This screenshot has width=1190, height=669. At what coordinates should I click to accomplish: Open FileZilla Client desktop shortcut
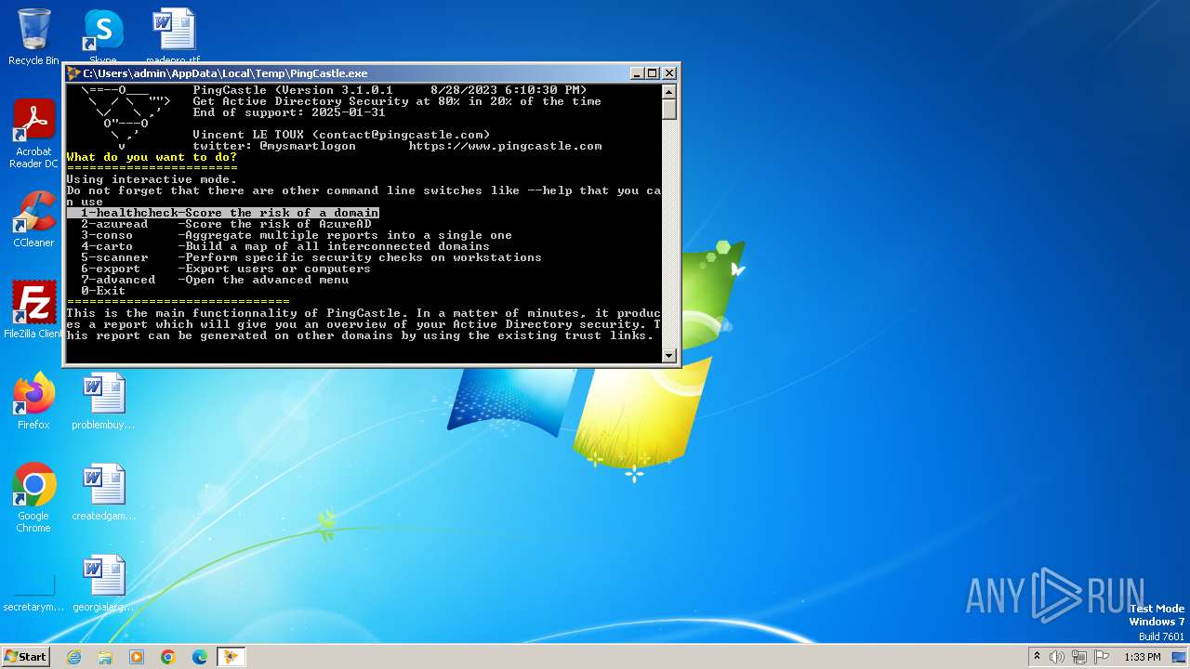[x=33, y=309]
